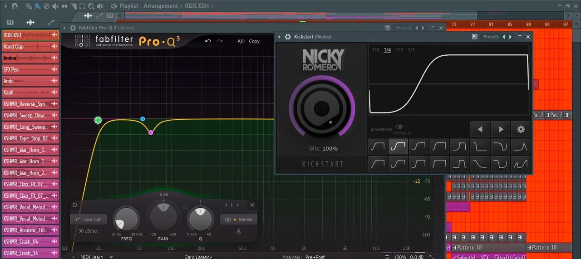Select the slice tool in the playlist toolbar
Viewport: 581px width, 259px height.
(74, 6)
